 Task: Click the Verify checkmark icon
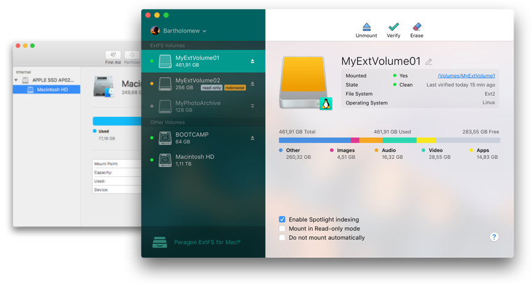pos(394,27)
